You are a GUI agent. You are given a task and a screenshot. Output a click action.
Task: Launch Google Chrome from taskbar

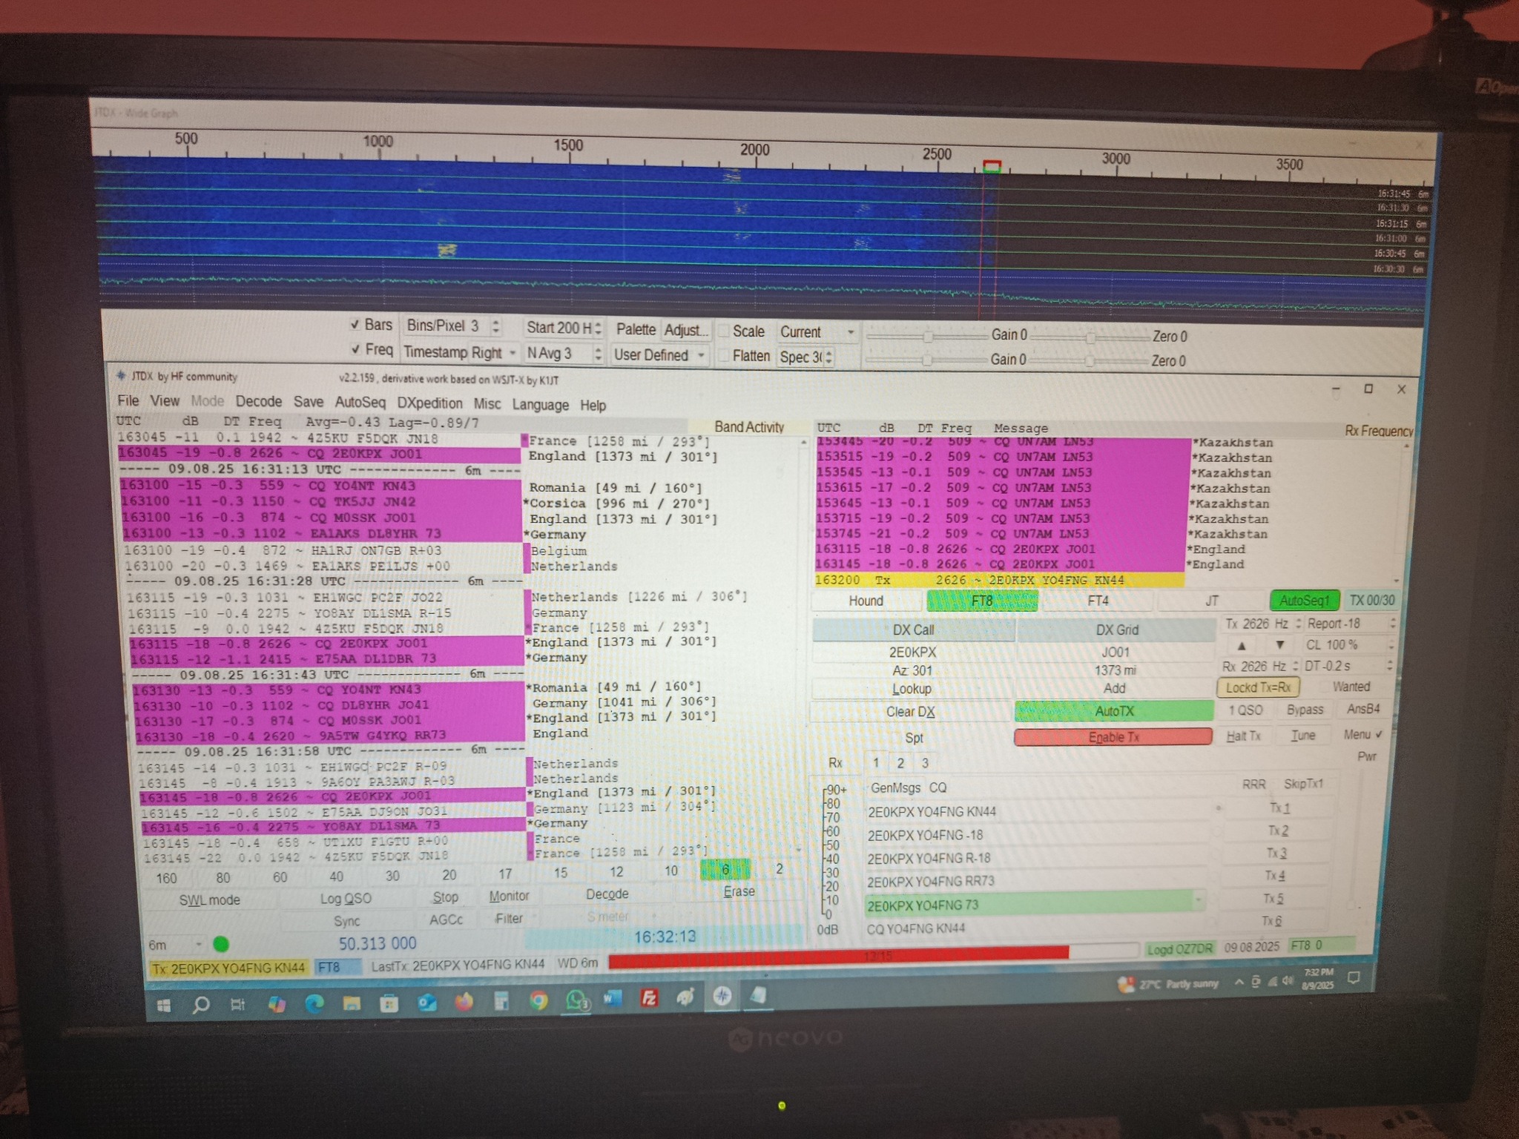pos(539,1002)
